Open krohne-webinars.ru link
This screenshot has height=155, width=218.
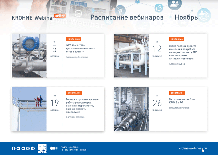point(193,148)
